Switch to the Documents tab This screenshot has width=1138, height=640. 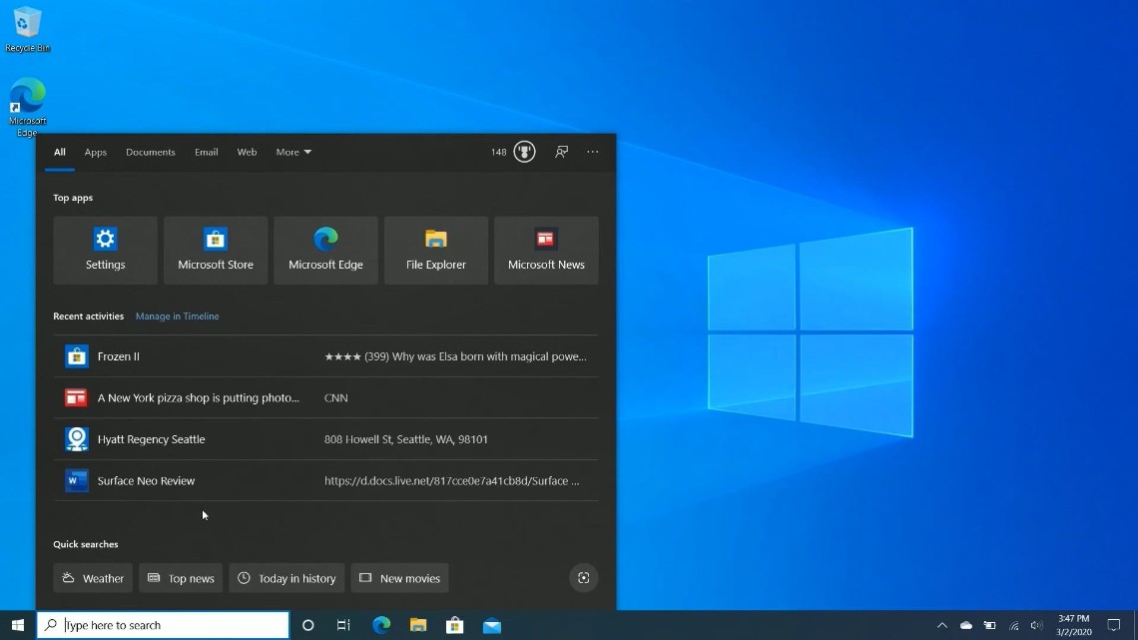click(x=151, y=152)
